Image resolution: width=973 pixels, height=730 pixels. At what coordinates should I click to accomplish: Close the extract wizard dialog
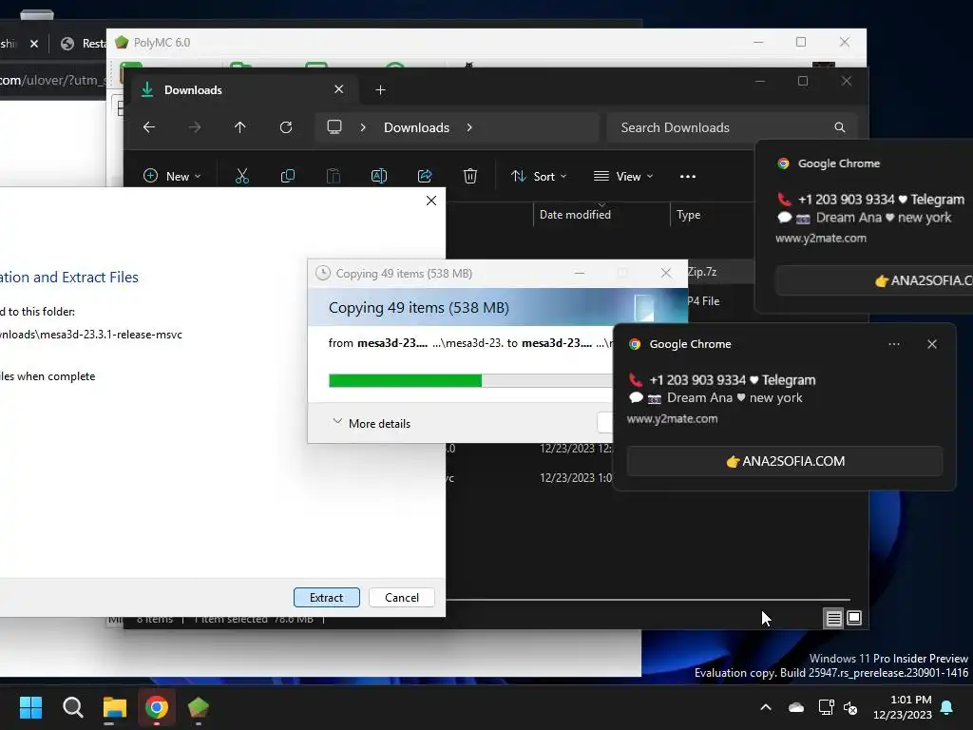point(431,201)
